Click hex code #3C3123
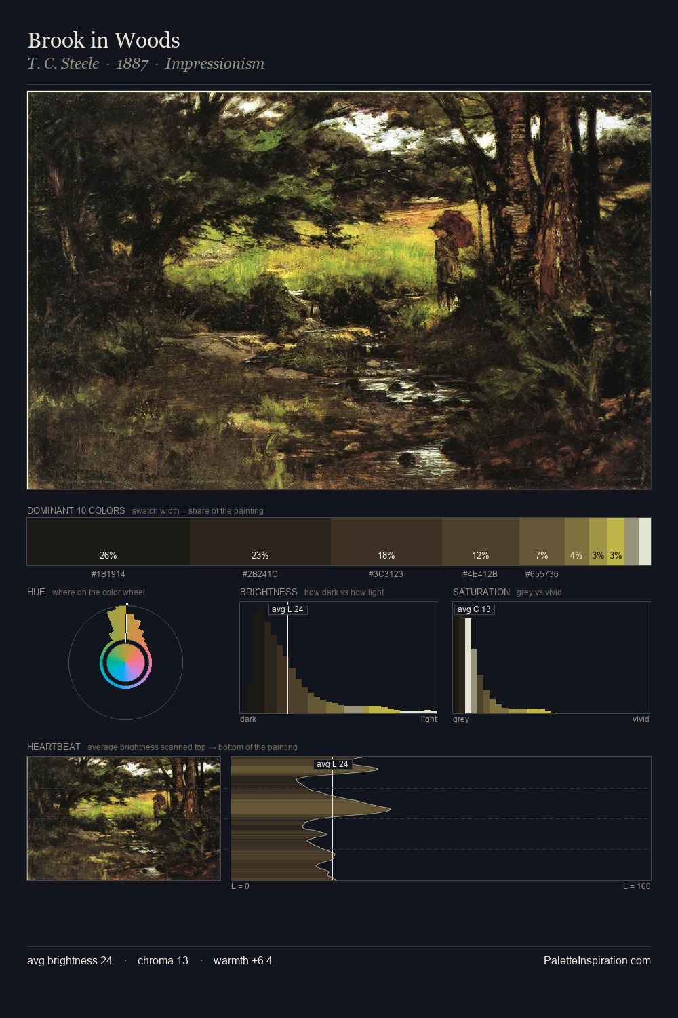This screenshot has width=678, height=1018. tap(386, 574)
